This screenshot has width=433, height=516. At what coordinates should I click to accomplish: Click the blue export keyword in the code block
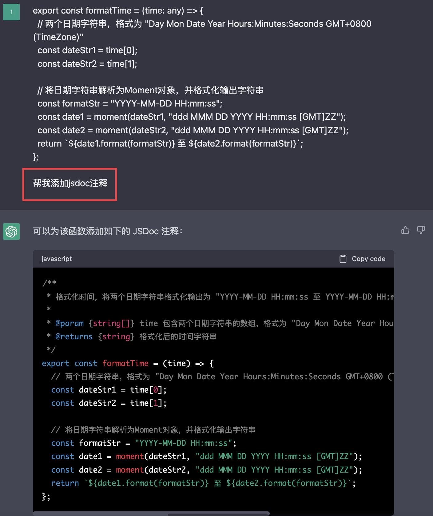click(56, 363)
